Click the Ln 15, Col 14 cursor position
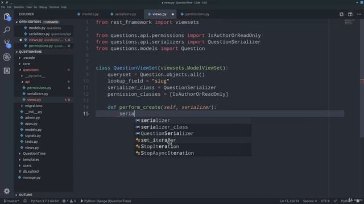Viewport: 364px width, 204px height. 289,201
